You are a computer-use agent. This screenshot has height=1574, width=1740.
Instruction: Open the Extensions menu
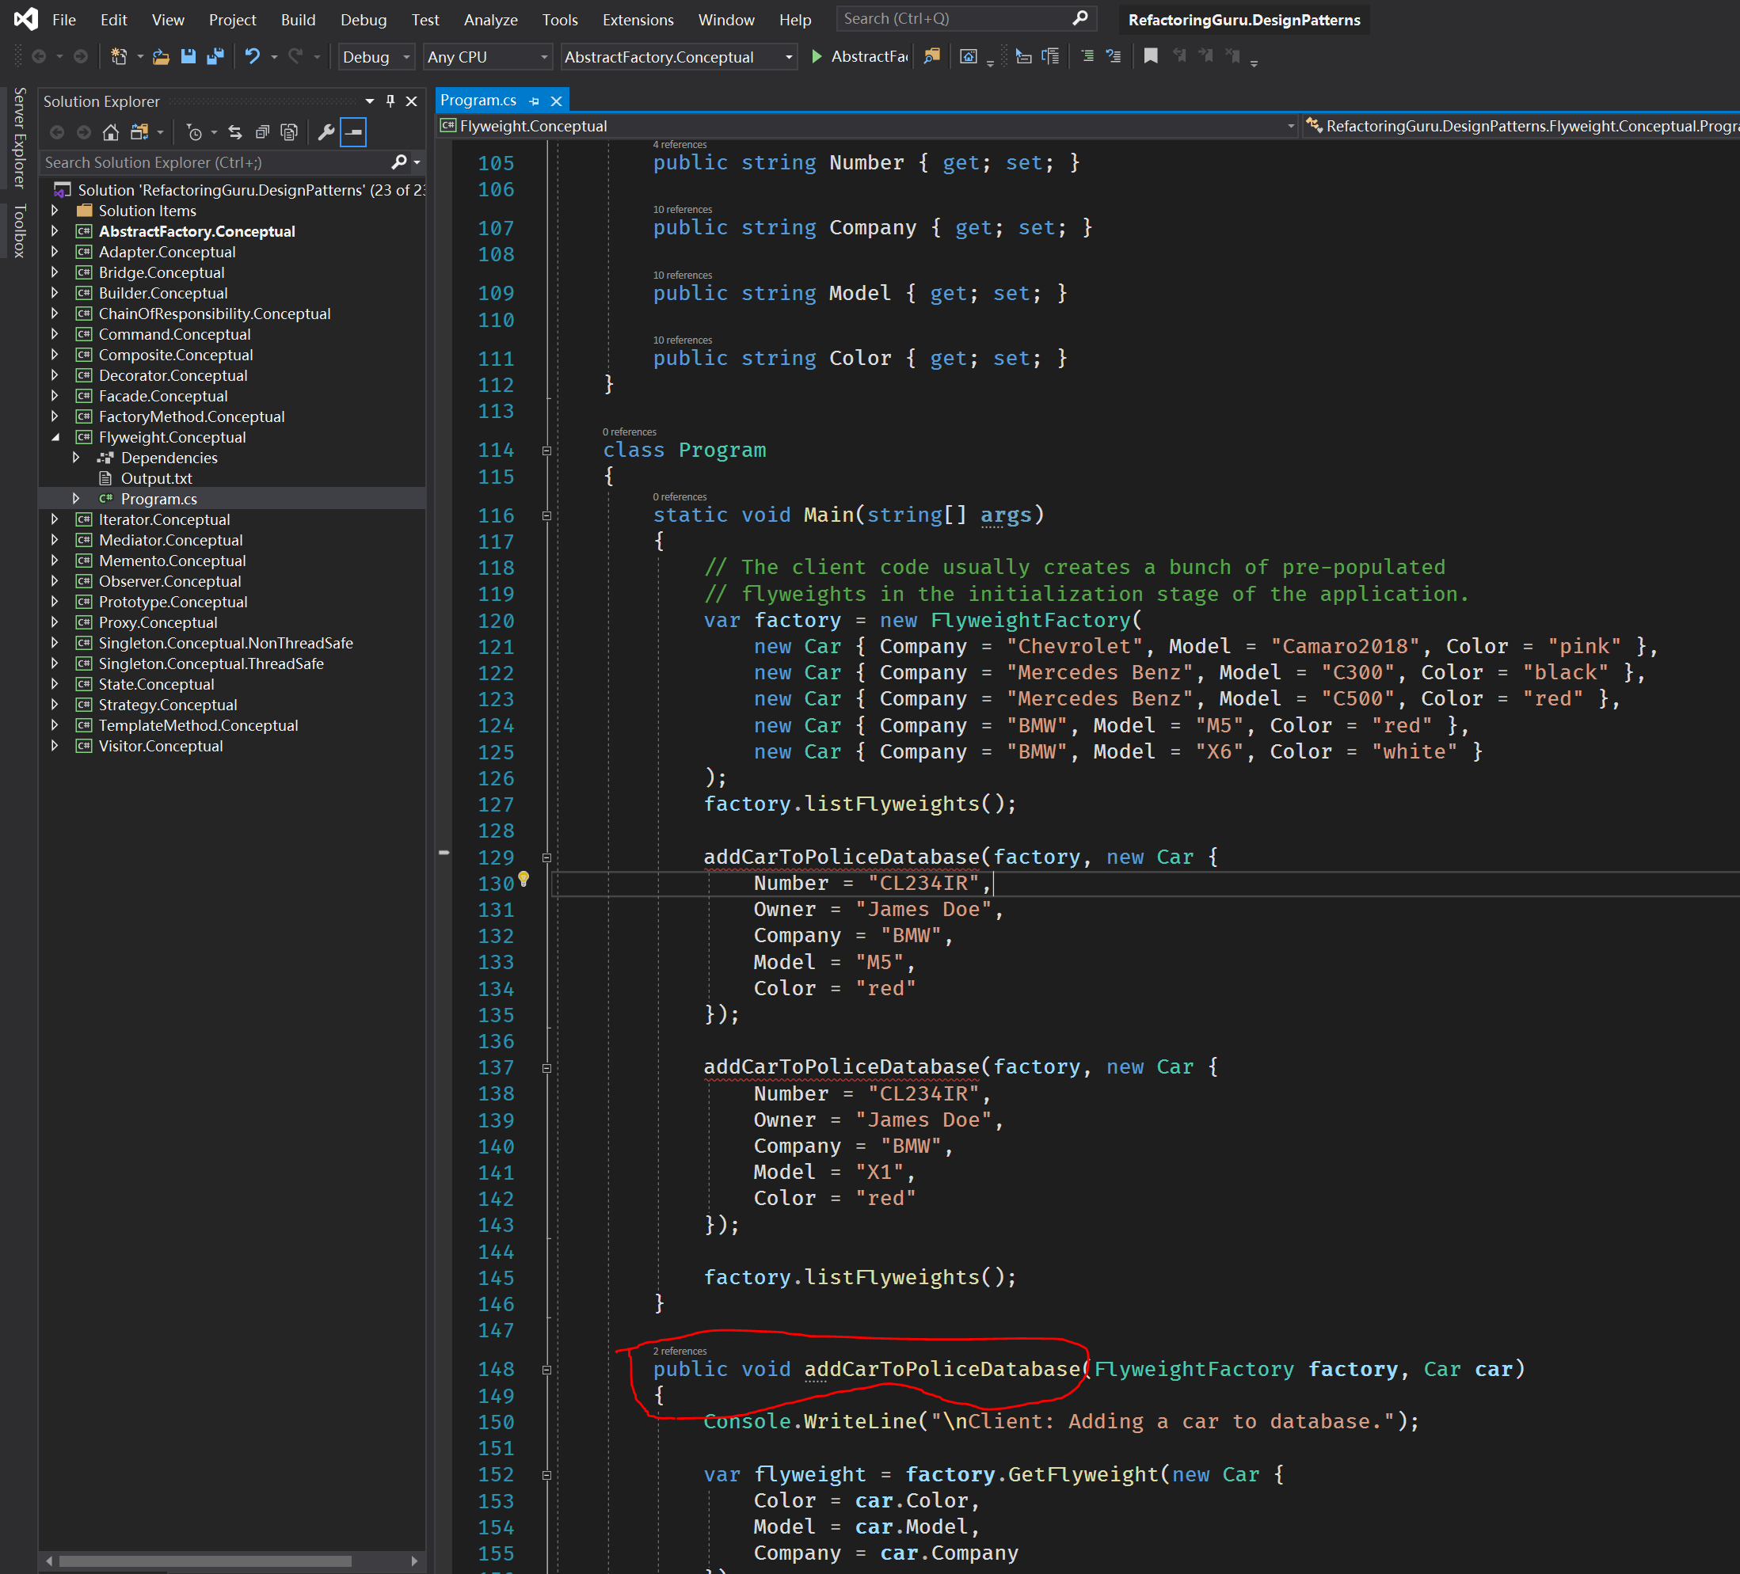click(638, 20)
